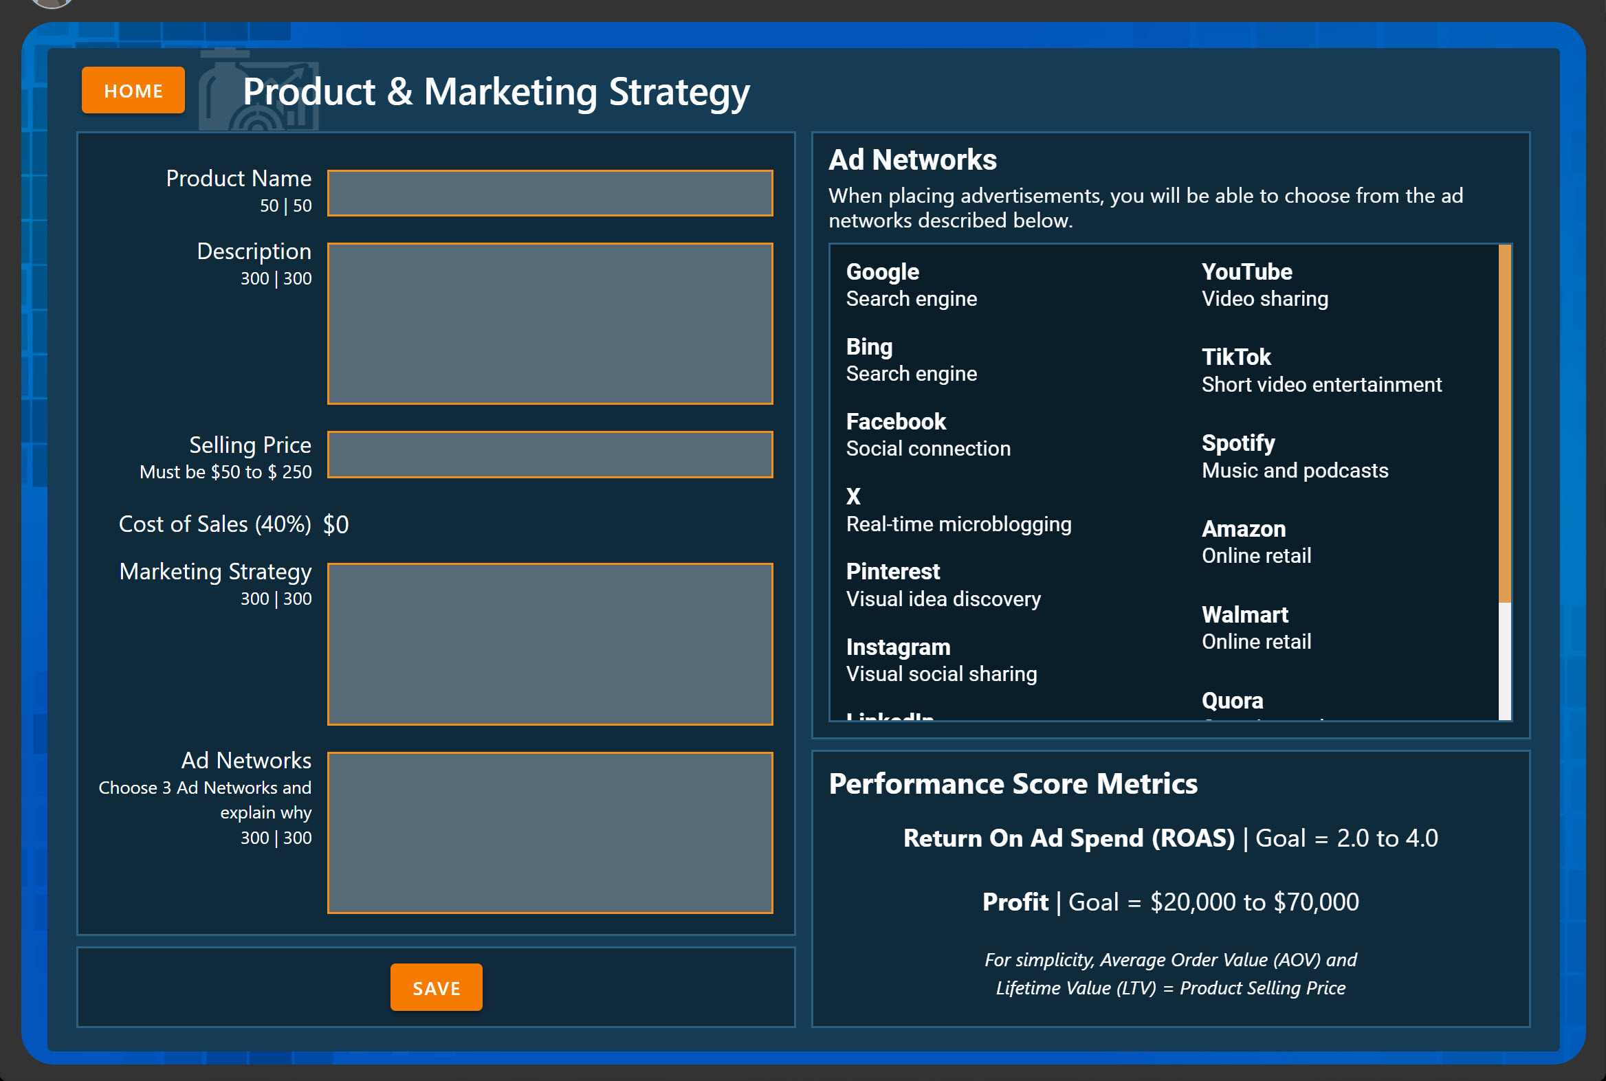Click the 'Real-time microblogging' description
Viewport: 1606px width, 1081px height.
tap(958, 524)
